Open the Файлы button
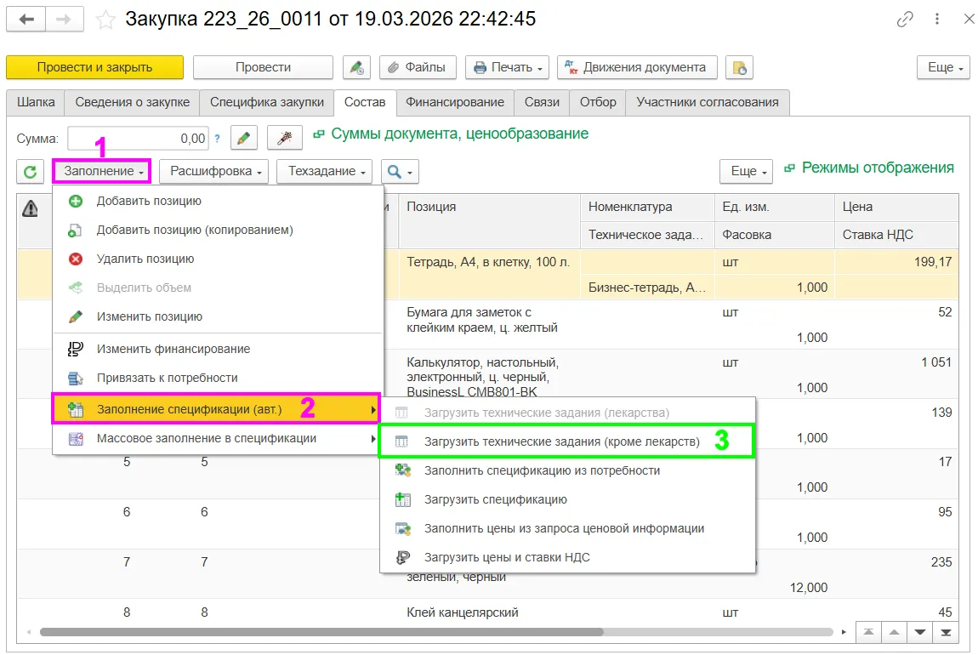Image resolution: width=978 pixels, height=655 pixels. (x=418, y=67)
